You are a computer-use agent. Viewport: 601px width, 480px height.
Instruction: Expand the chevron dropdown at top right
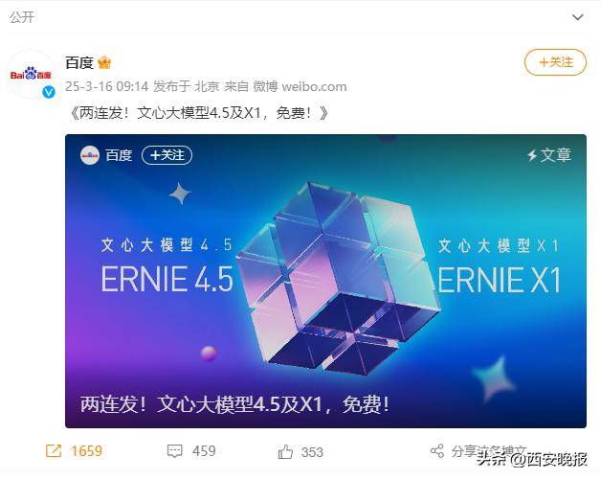coord(578,17)
